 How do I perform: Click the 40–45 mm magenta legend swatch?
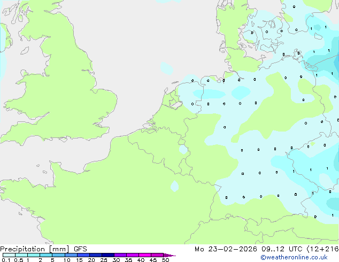(145, 255)
